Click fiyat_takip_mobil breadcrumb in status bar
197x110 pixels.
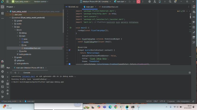coord(9,101)
